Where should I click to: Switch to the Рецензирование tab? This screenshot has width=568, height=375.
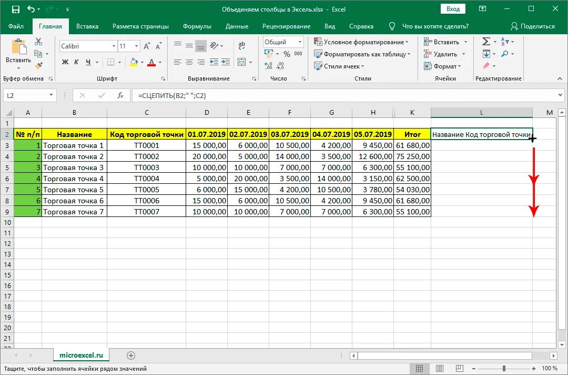tap(286, 26)
